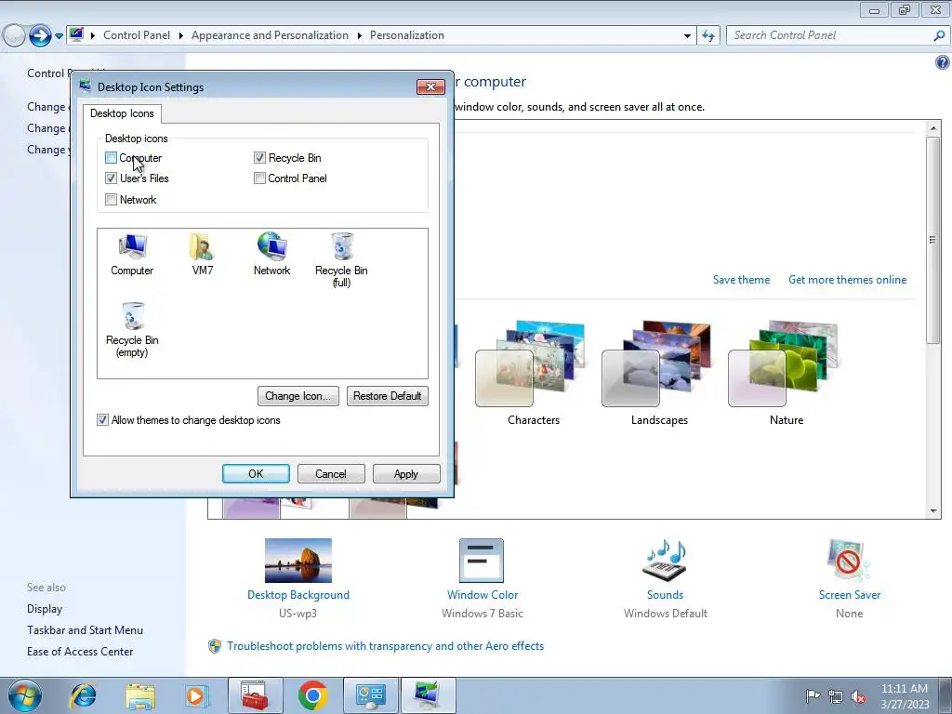Select the Landscapes theme

(658, 372)
